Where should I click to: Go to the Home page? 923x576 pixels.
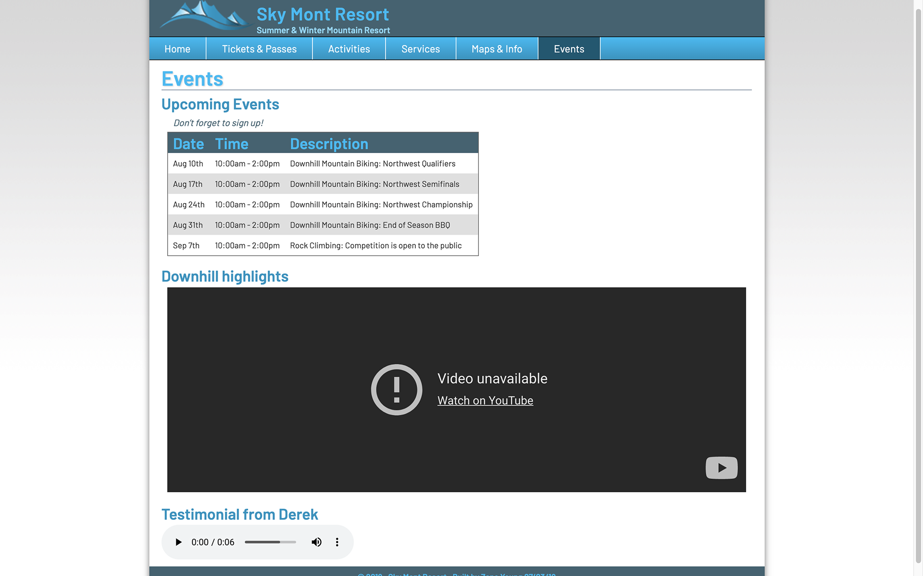tap(177, 49)
